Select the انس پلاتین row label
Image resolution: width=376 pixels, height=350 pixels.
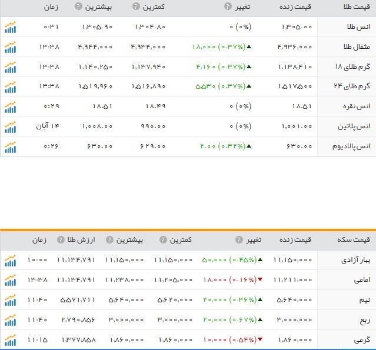(x=354, y=126)
